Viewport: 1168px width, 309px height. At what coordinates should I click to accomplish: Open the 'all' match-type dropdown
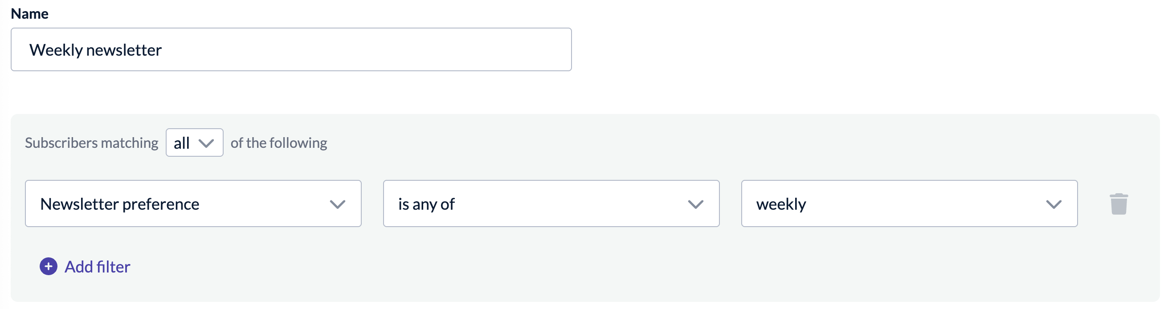pos(195,143)
